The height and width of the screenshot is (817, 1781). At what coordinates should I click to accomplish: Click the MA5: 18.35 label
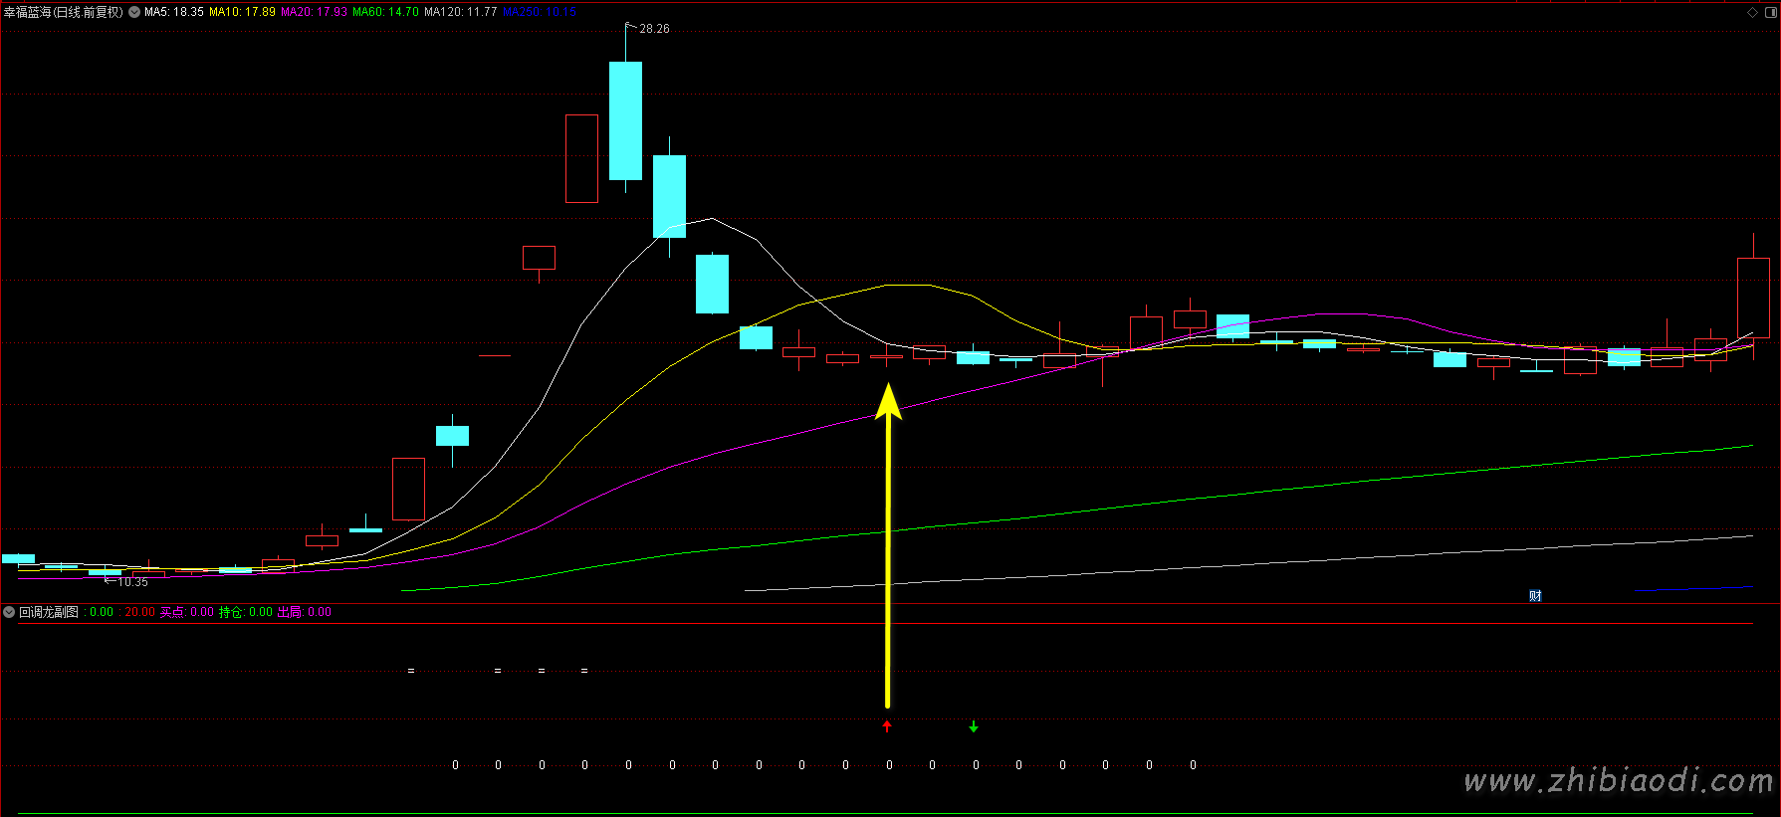tap(174, 12)
